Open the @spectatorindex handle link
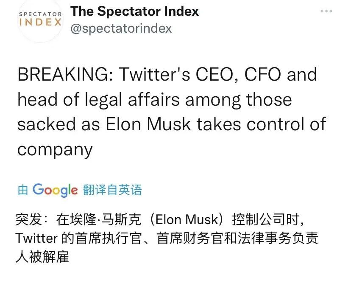Viewport: 351px width, 286px height. pyautogui.click(x=121, y=28)
